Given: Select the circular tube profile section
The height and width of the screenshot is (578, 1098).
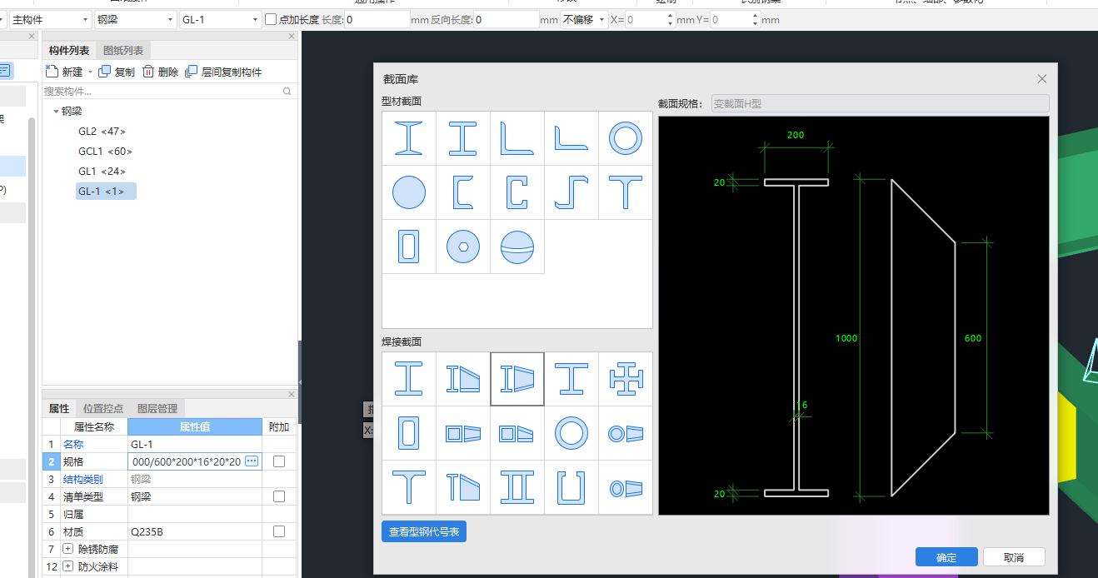Looking at the screenshot, I should click(626, 138).
